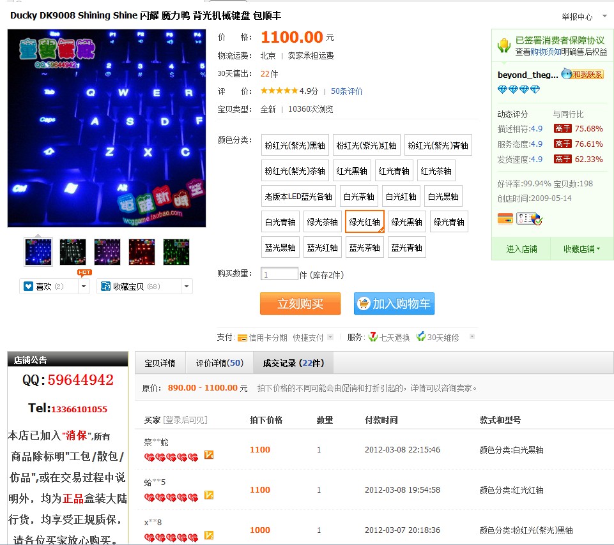Click the 快捷支付 payment option
The image size is (614, 545).
click(x=308, y=337)
